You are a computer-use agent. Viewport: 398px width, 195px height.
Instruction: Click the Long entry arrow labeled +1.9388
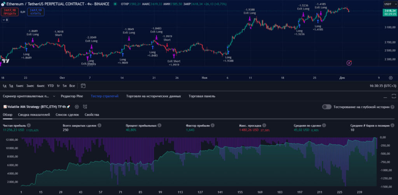pyautogui.click(x=228, y=53)
